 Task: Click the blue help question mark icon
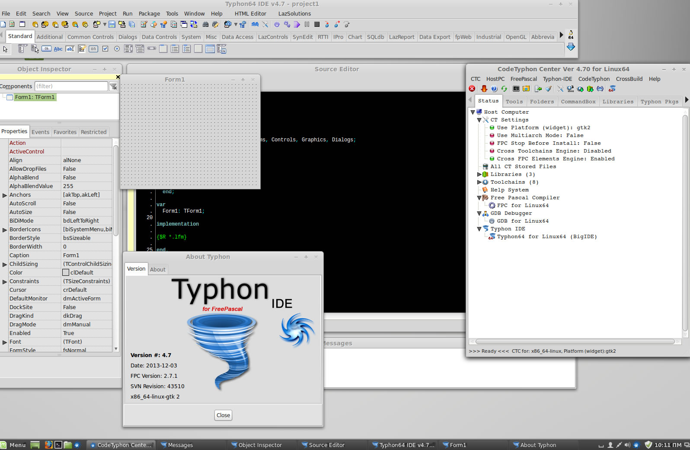click(x=494, y=89)
